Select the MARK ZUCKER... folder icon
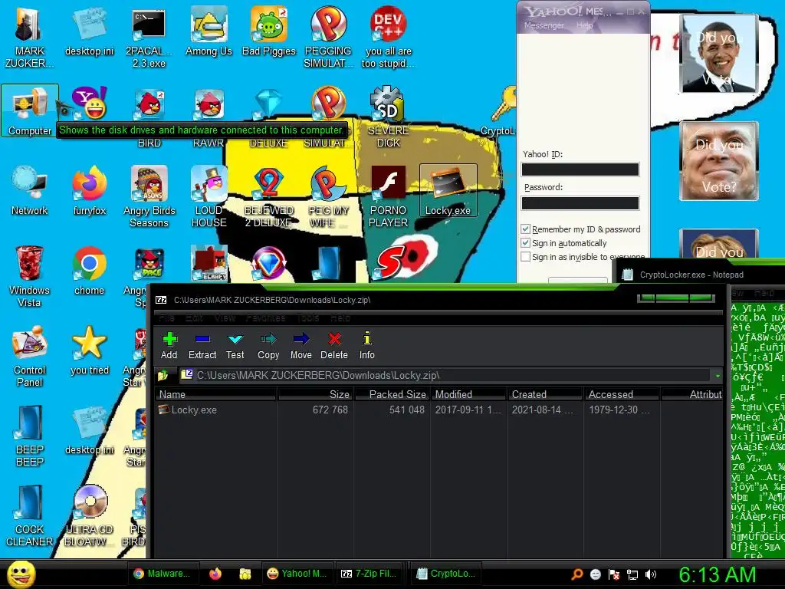Viewport: 785px width, 589px height. [30, 37]
